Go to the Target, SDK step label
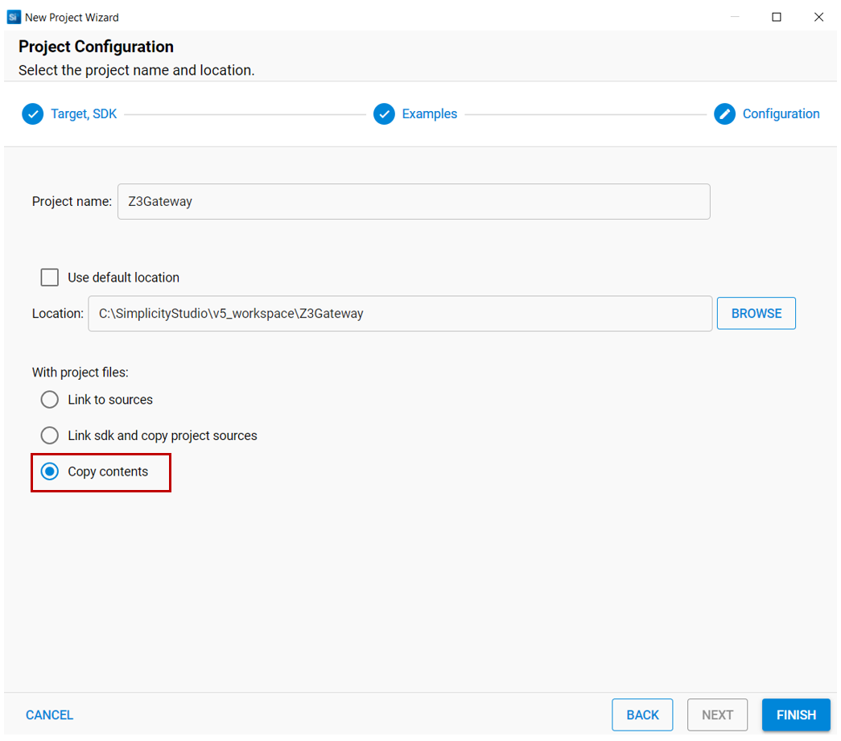The height and width of the screenshot is (741, 841). point(84,114)
